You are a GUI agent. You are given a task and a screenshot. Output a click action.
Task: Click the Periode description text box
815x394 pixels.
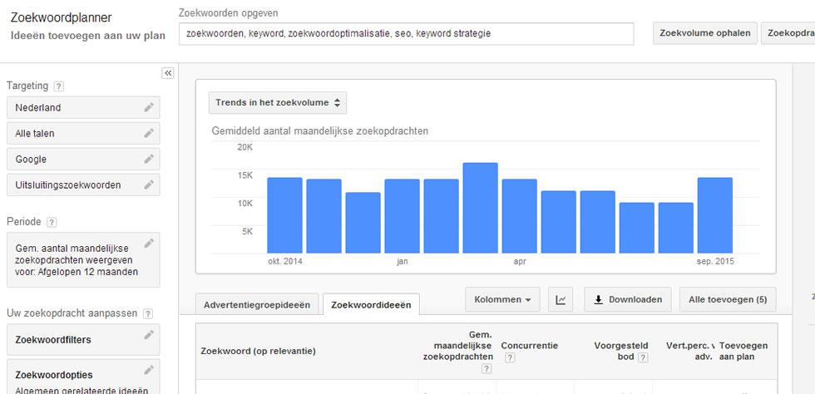click(x=83, y=260)
